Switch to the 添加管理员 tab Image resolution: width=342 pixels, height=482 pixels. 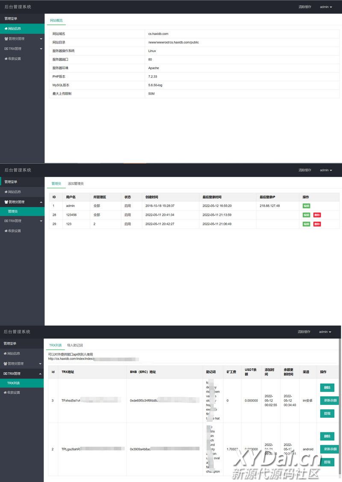coord(76,184)
